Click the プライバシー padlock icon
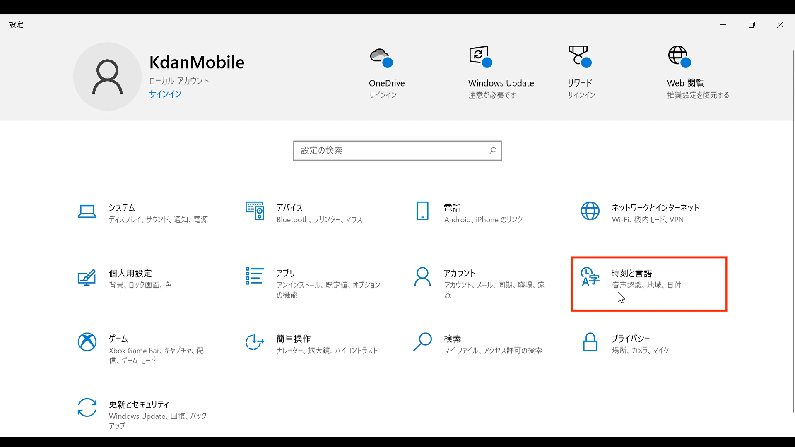The width and height of the screenshot is (795, 447). point(590,342)
